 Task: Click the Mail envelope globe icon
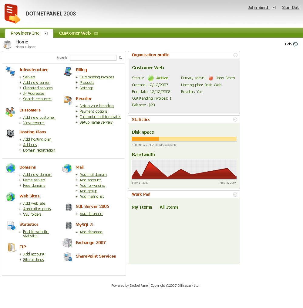click(67, 168)
